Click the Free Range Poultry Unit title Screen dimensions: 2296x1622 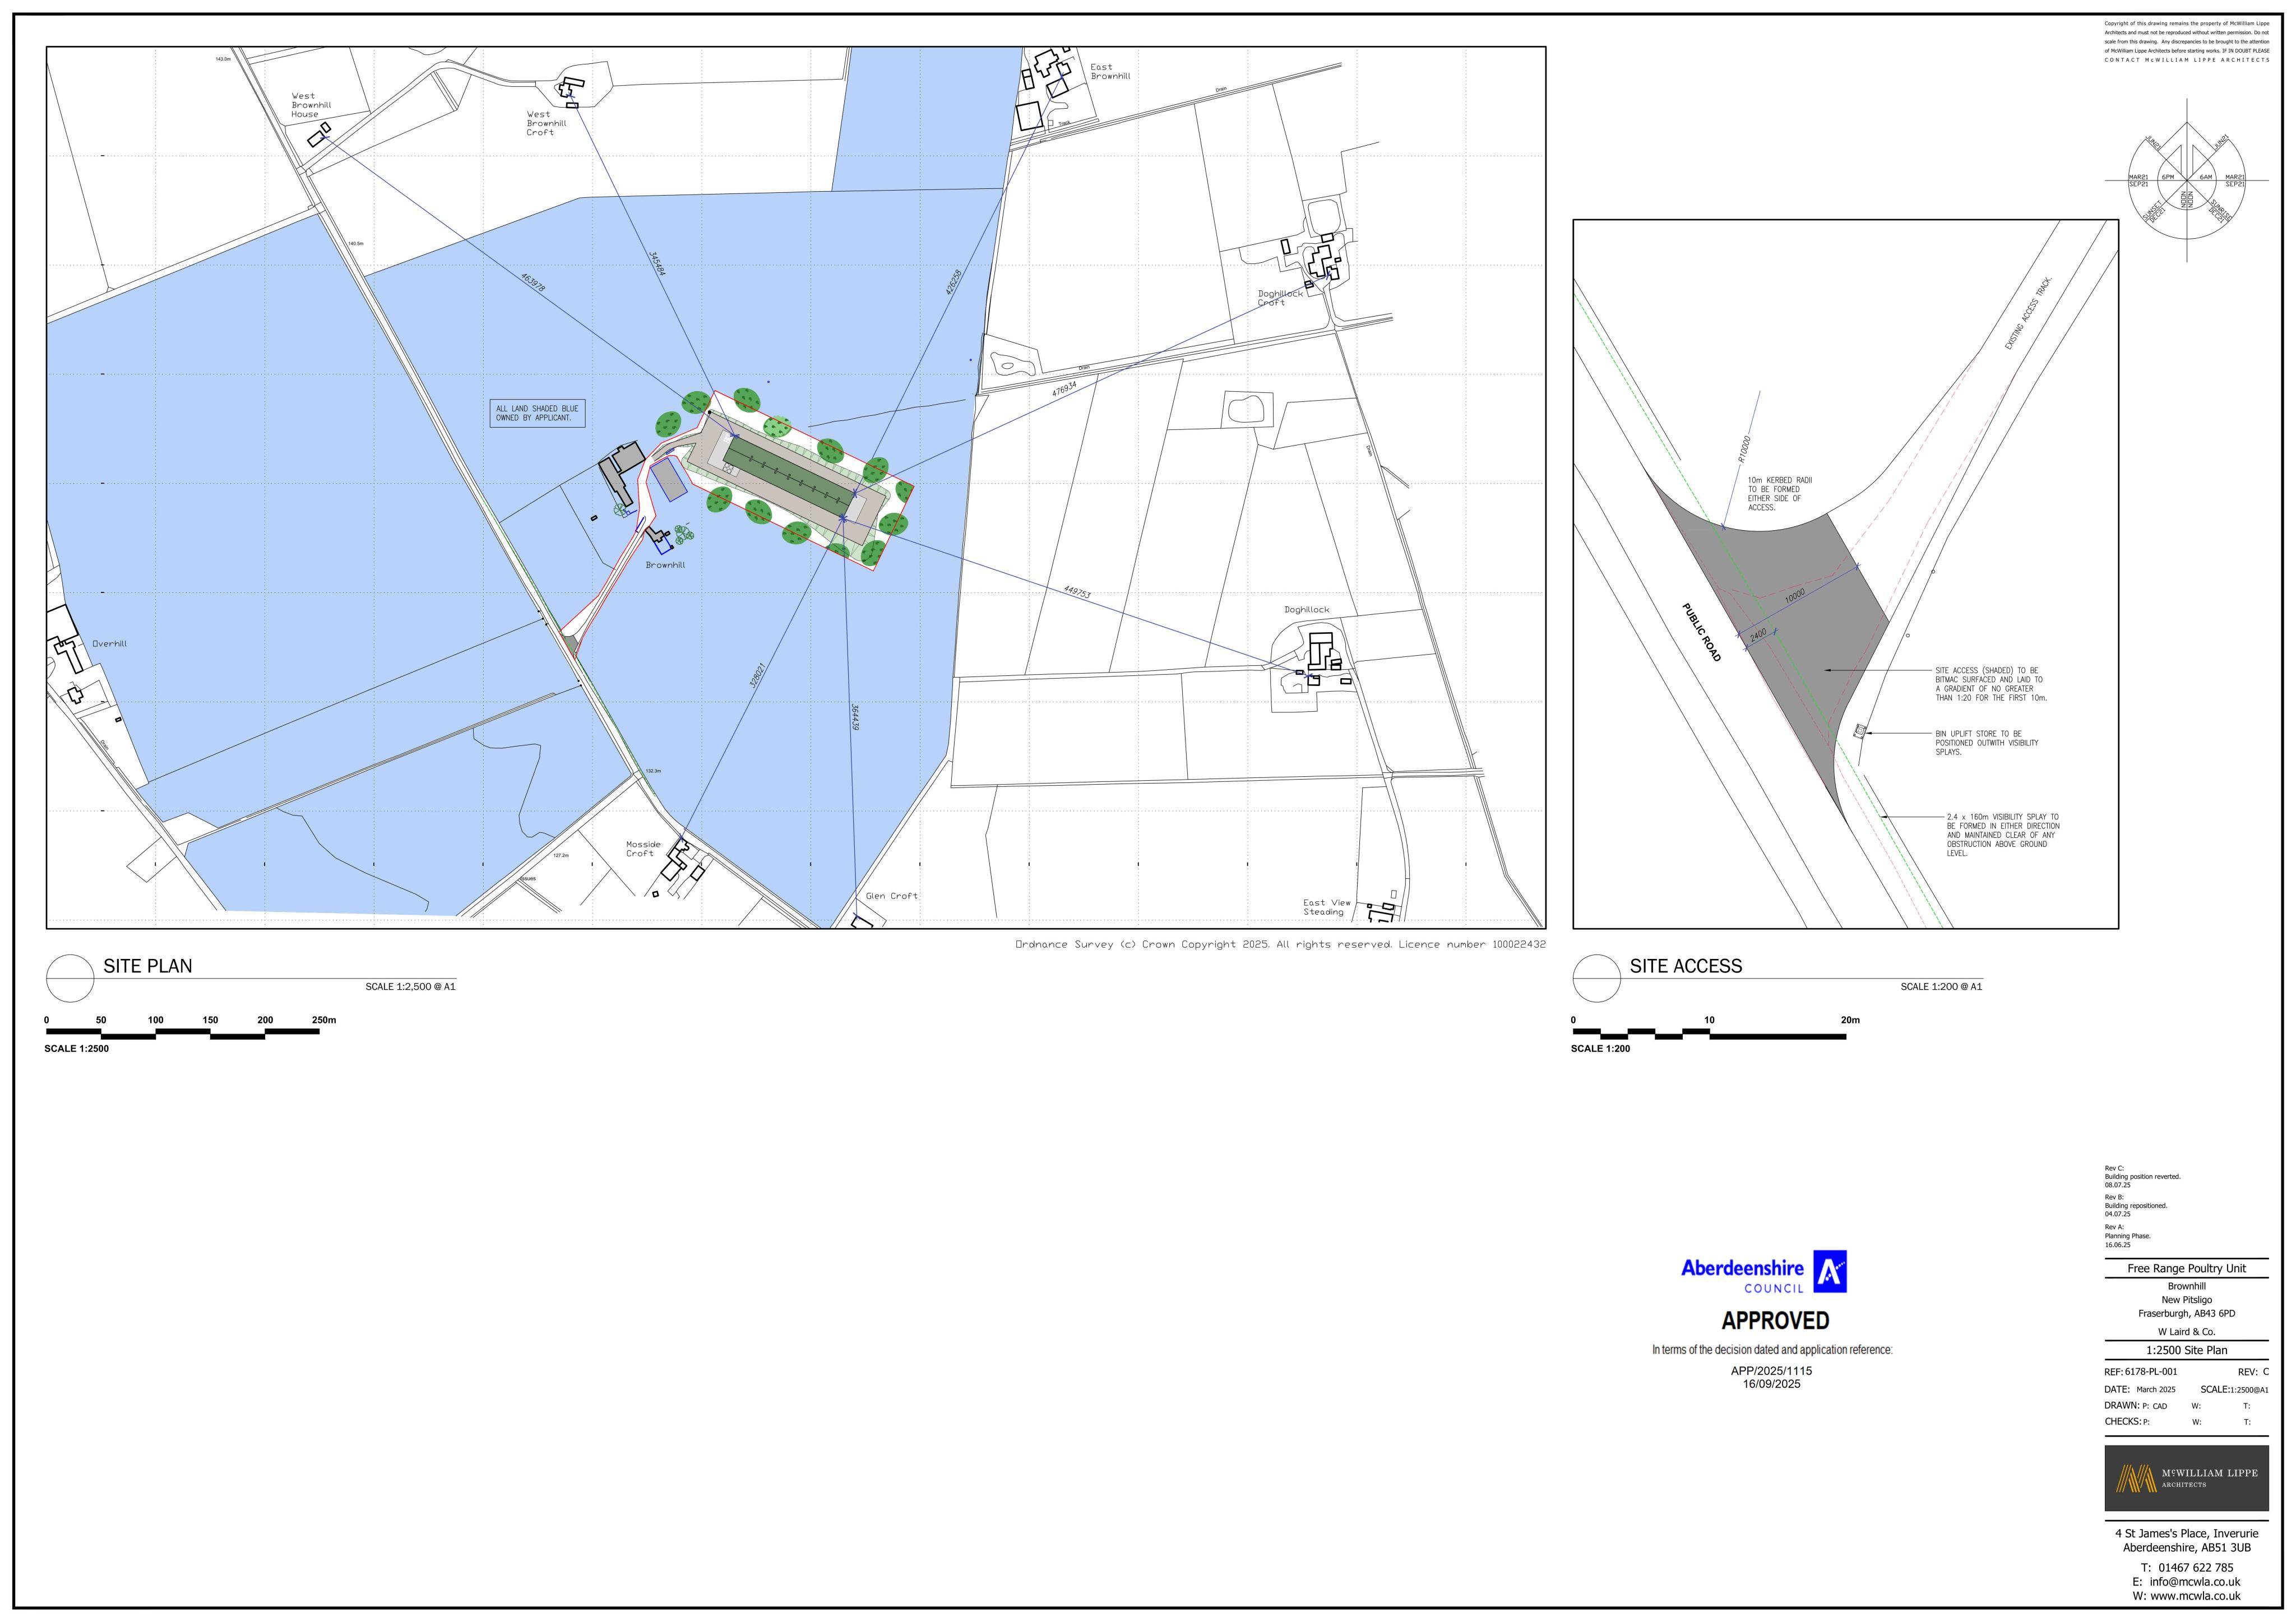coord(2186,1269)
